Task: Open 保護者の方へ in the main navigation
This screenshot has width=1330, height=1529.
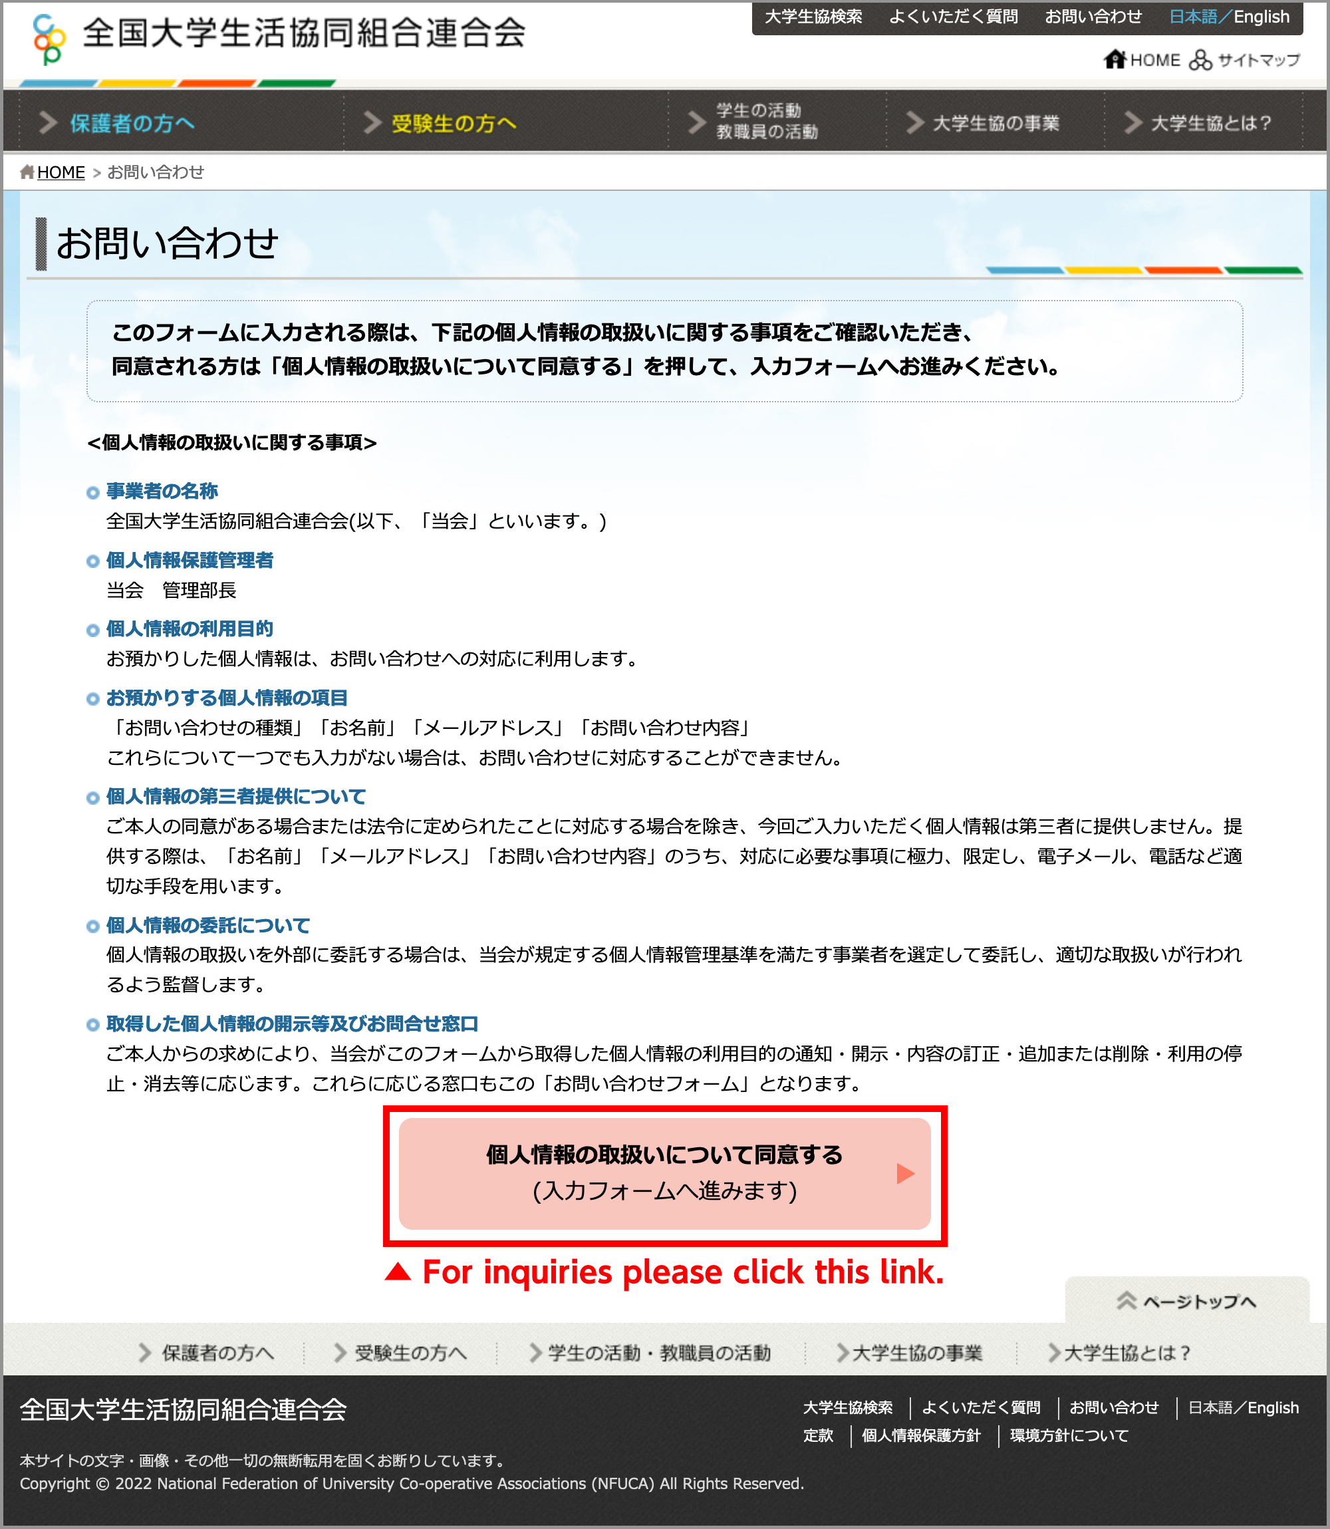Action: pyautogui.click(x=132, y=123)
